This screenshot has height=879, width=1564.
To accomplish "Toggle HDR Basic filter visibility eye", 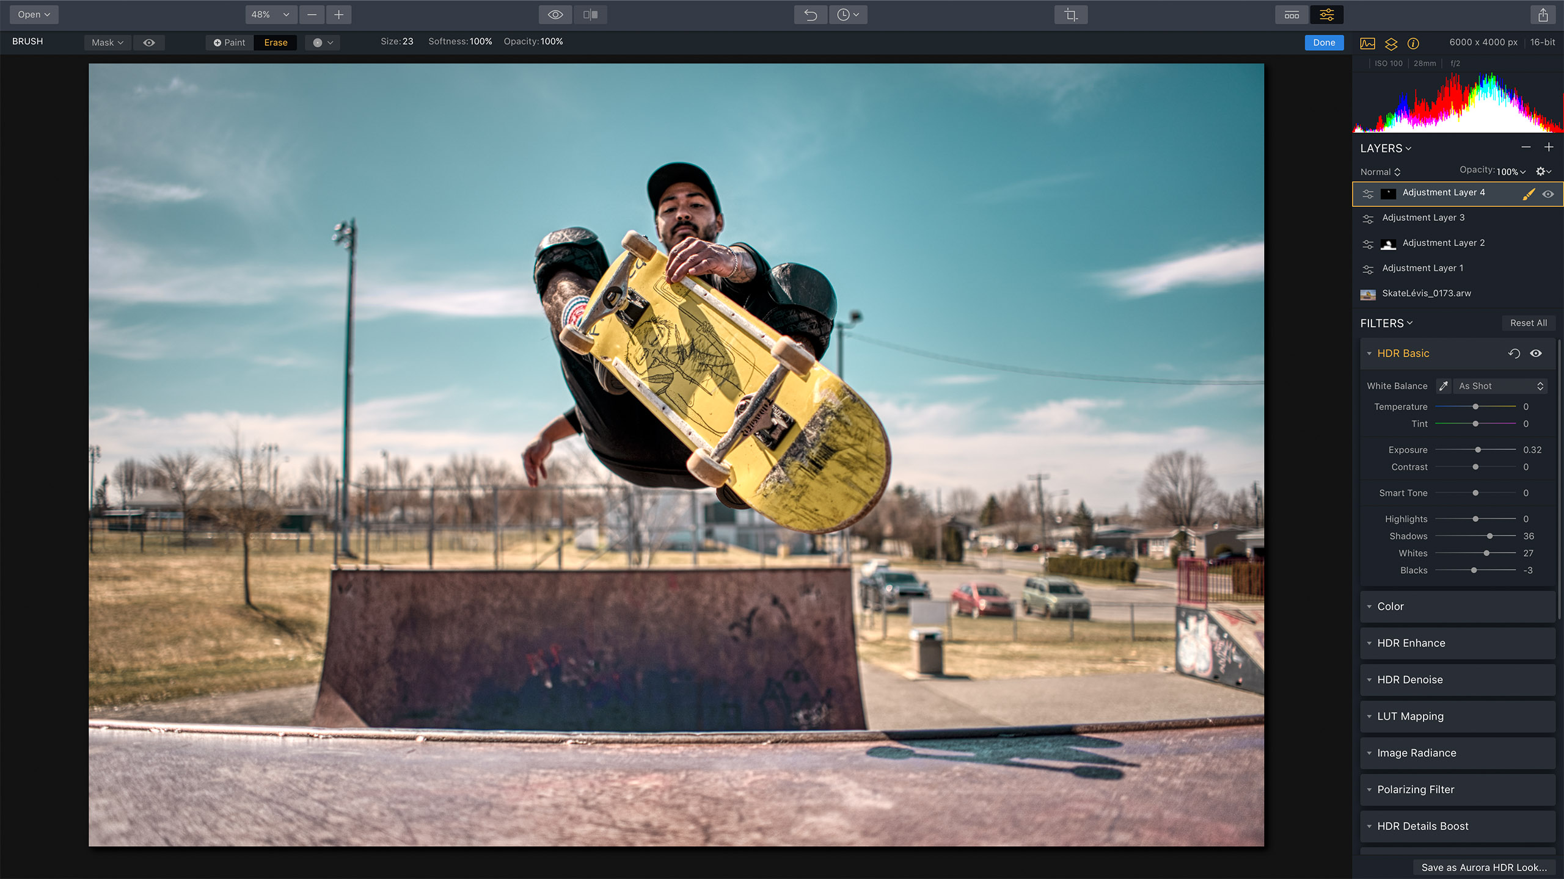I will 1536,353.
